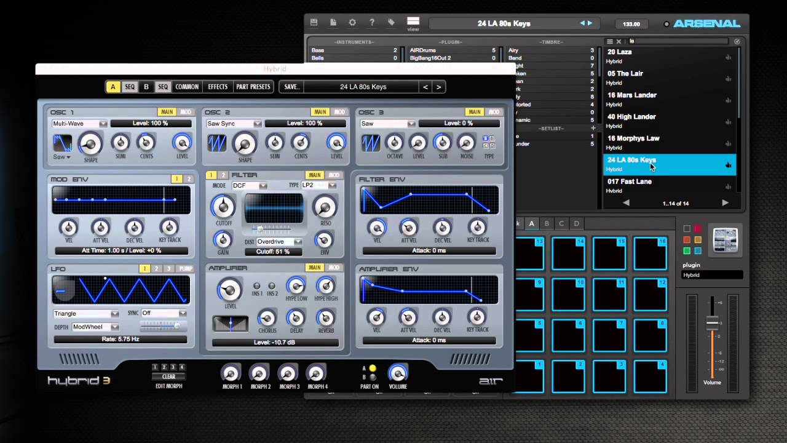Open the Arsenal help question mark
787x443 pixels.
click(372, 23)
